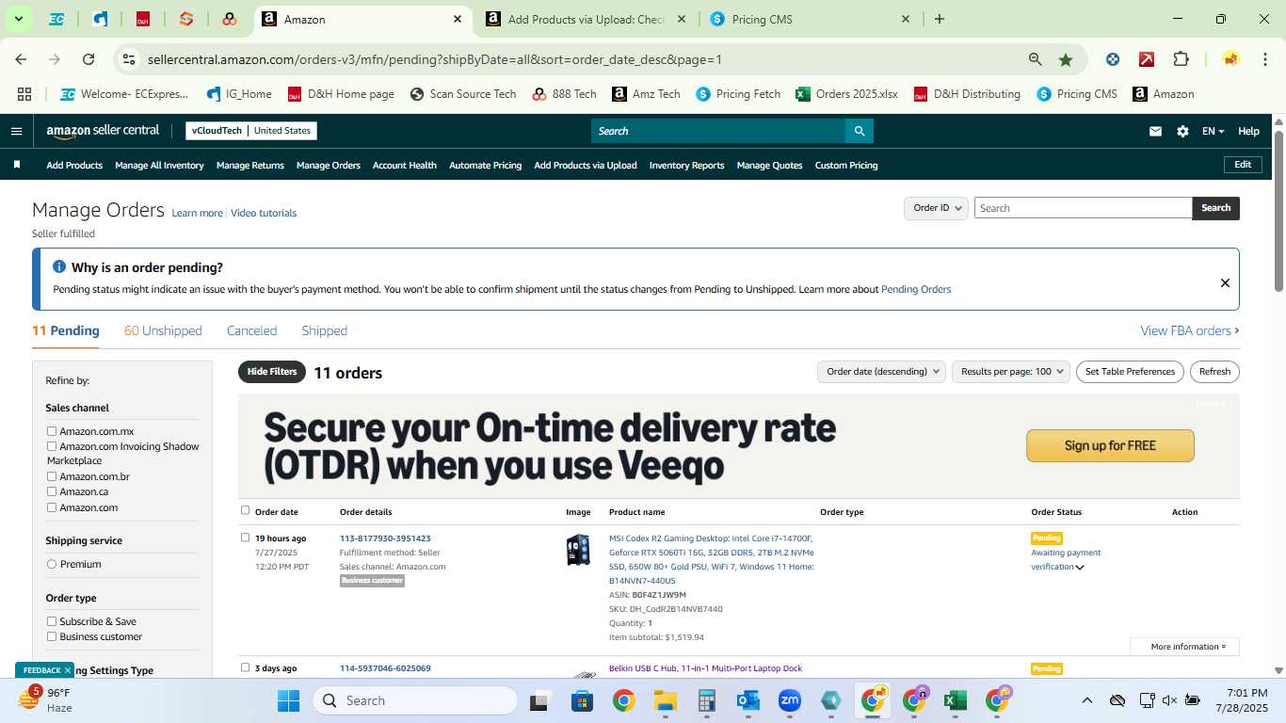
Task: Select the Premium shipping service radio
Action: [52, 564]
